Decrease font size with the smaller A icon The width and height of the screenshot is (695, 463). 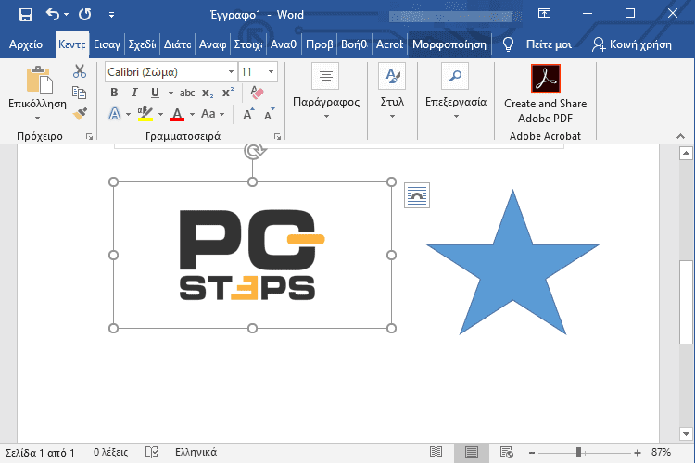269,114
